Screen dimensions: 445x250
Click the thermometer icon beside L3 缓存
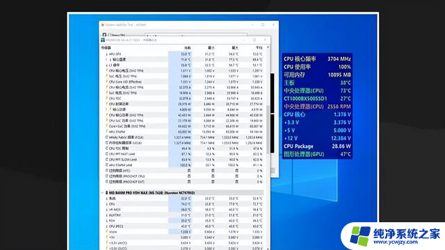[x=106, y=65]
